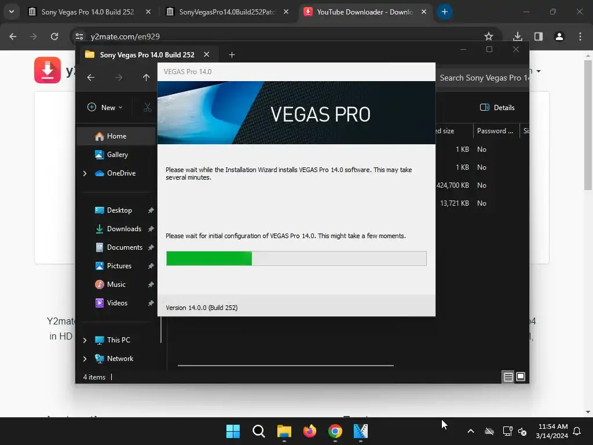593x445 pixels.
Task: Select the File Explorer Sony Vegas Pro tab
Action: tap(147, 55)
